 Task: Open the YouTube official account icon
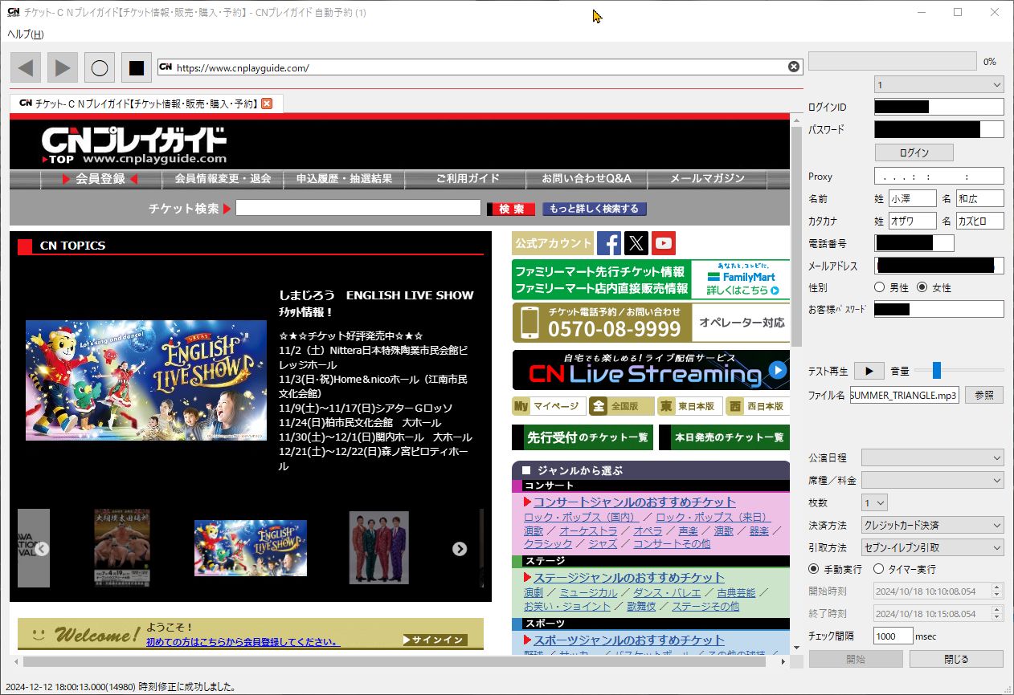pyautogui.click(x=664, y=243)
